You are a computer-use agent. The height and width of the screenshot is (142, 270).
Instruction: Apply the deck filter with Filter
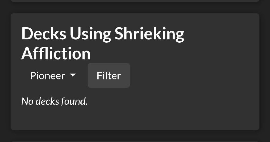coord(109,75)
